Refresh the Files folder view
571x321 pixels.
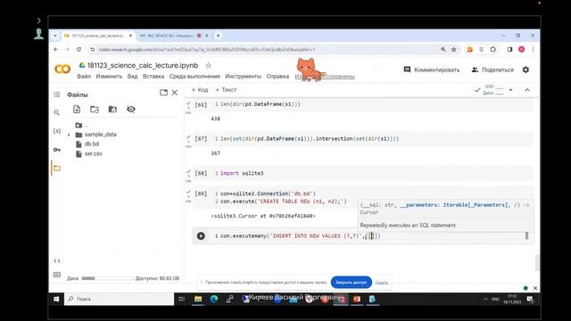(x=95, y=109)
